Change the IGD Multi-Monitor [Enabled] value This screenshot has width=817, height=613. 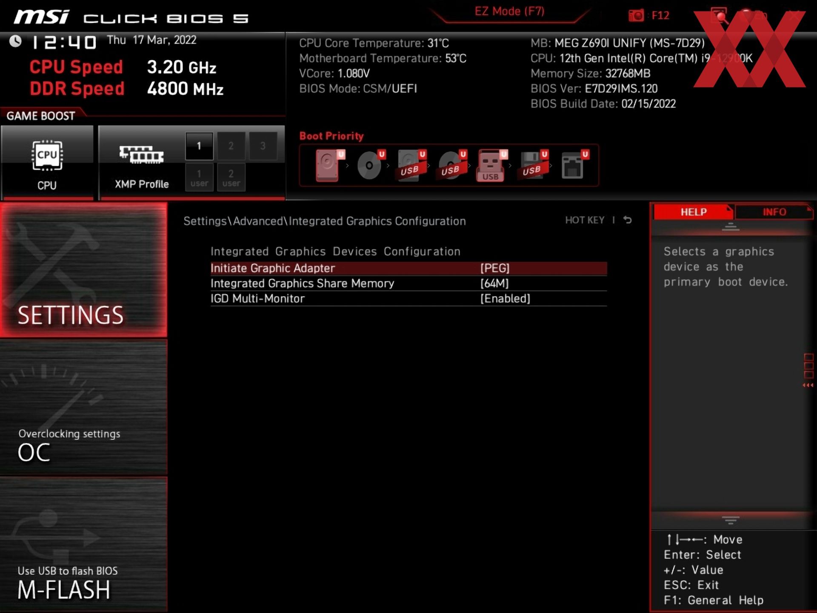click(505, 299)
